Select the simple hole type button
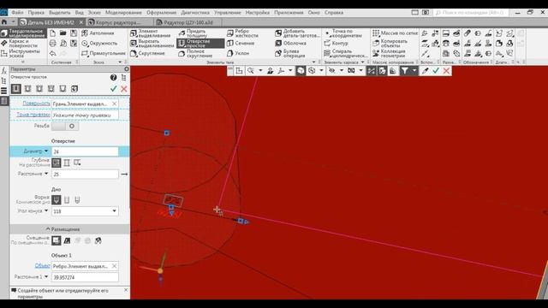 [15, 89]
